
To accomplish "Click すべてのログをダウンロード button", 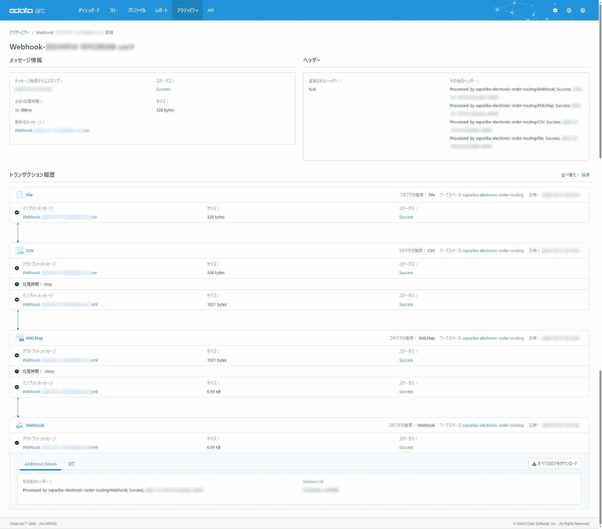I will click(x=555, y=464).
